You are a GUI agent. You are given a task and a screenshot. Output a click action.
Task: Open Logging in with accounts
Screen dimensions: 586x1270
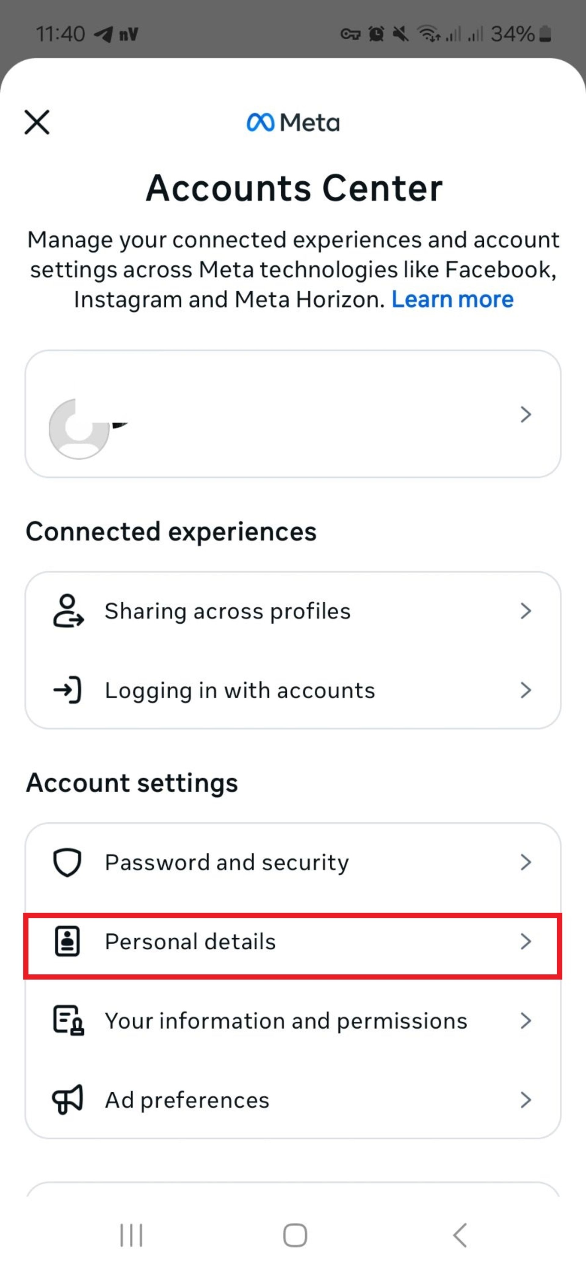coord(293,690)
